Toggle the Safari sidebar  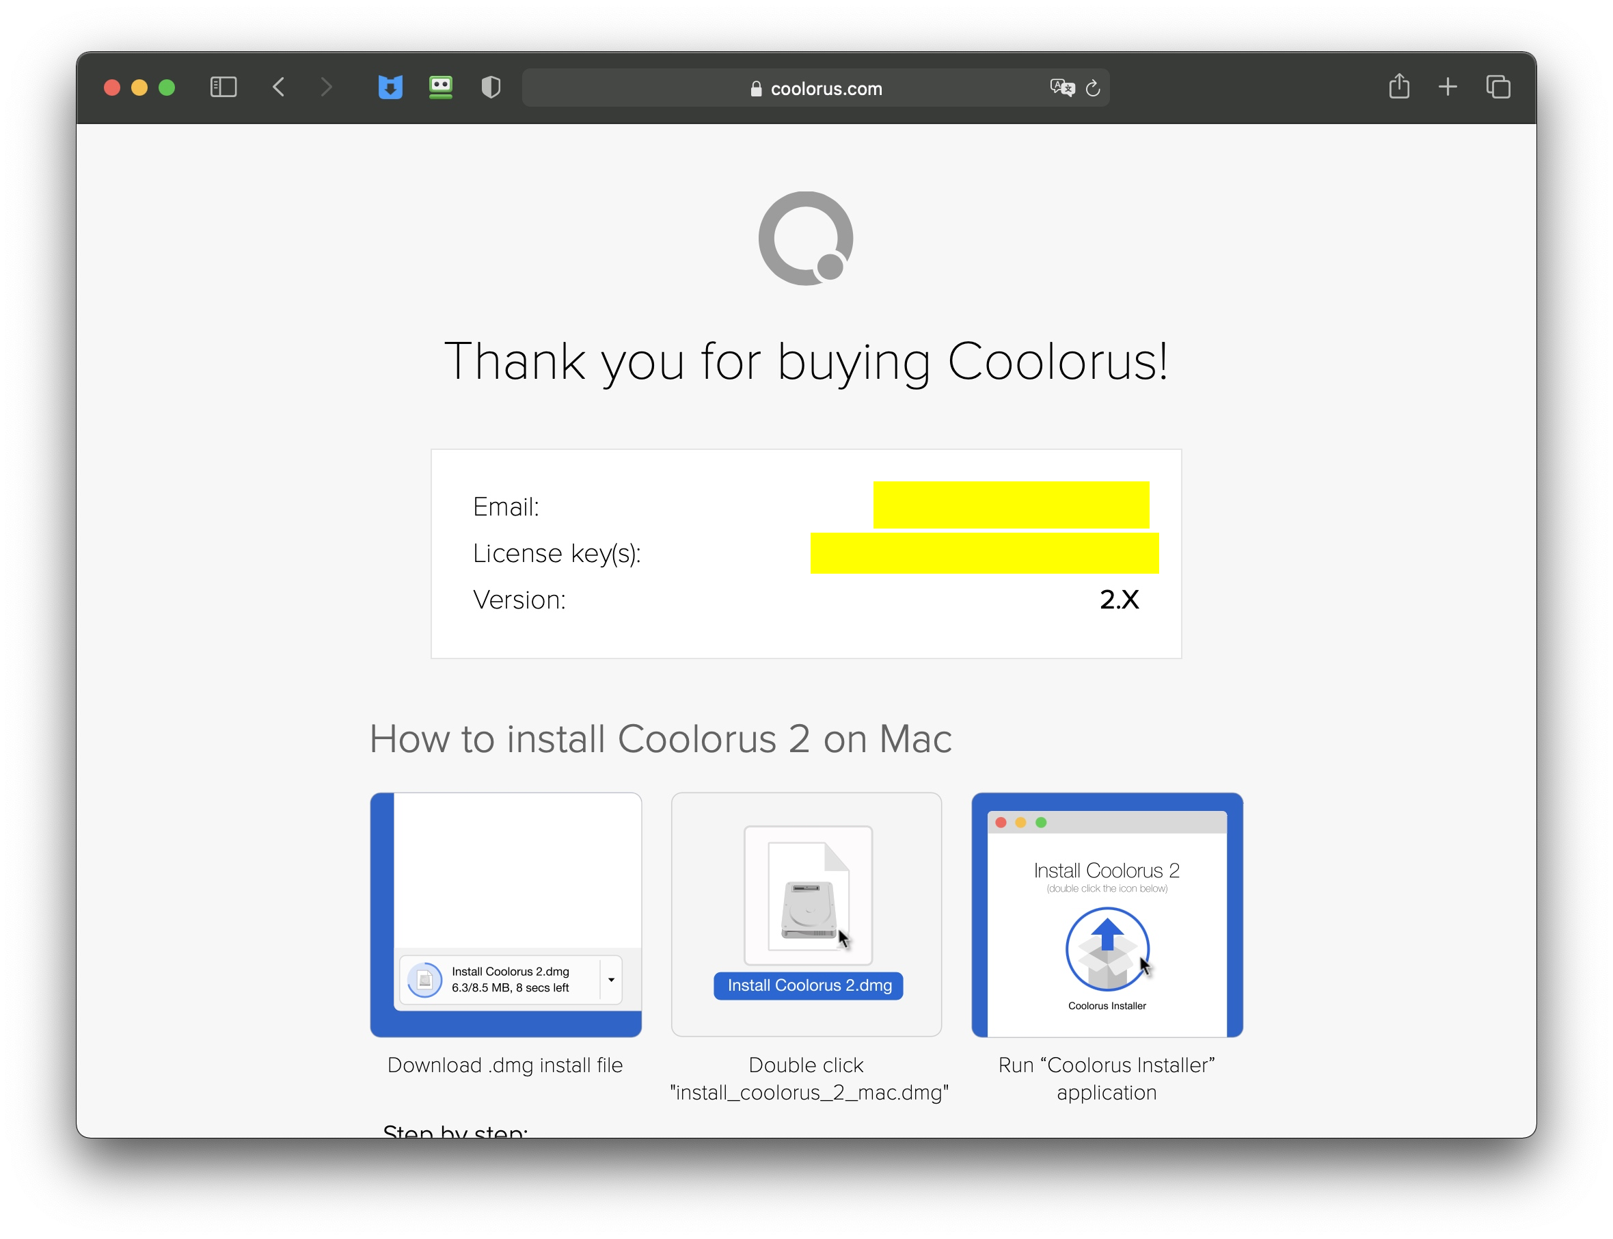coord(223,88)
